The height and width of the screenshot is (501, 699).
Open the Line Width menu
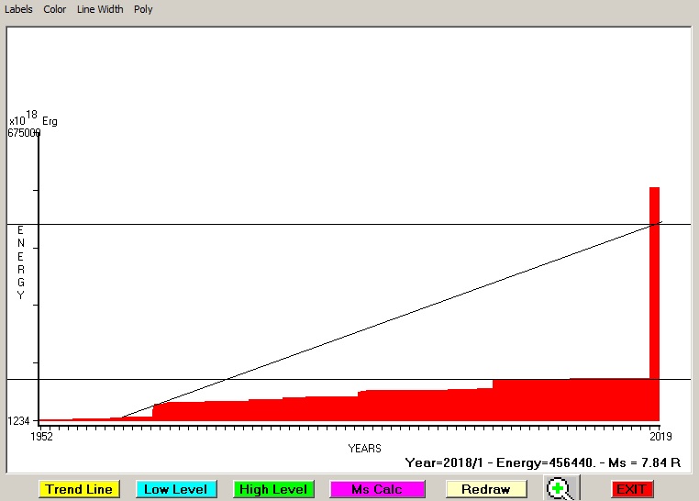point(100,9)
